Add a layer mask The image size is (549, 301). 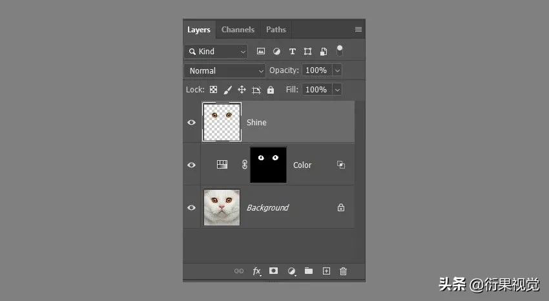tap(274, 271)
